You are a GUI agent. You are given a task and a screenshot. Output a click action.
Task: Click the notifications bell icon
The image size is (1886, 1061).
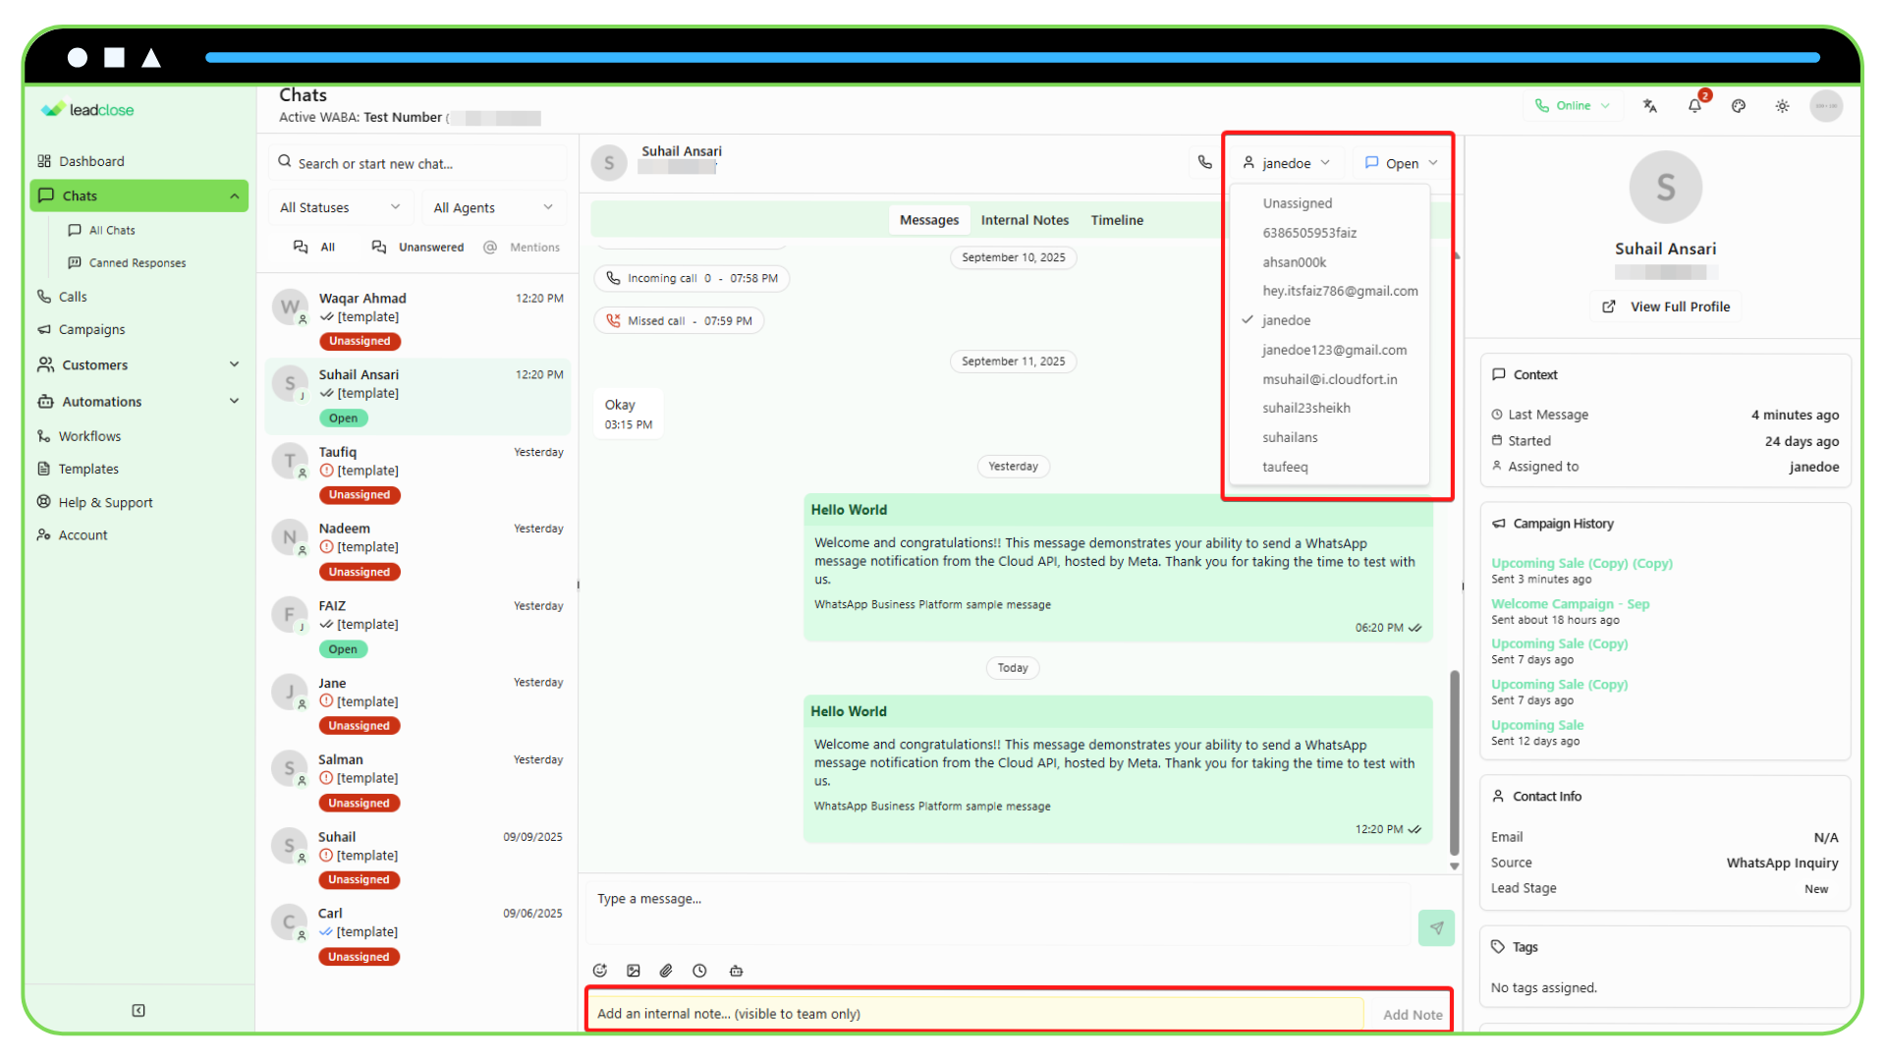(1694, 106)
